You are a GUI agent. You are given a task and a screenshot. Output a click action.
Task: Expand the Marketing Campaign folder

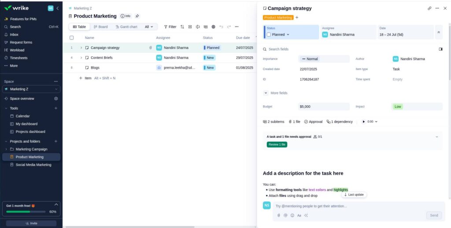tap(6, 149)
